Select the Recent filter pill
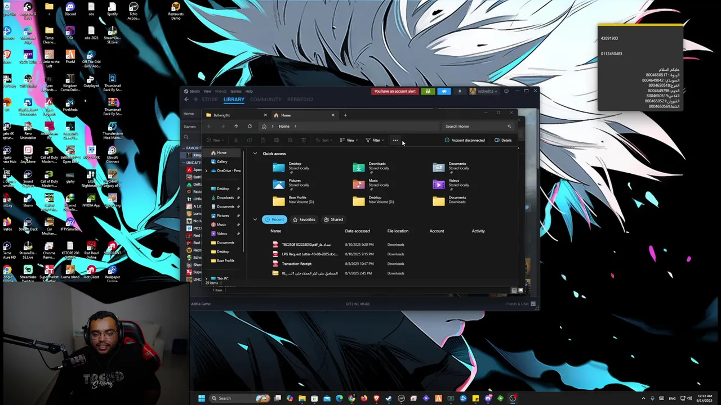The image size is (721, 405). [275, 219]
